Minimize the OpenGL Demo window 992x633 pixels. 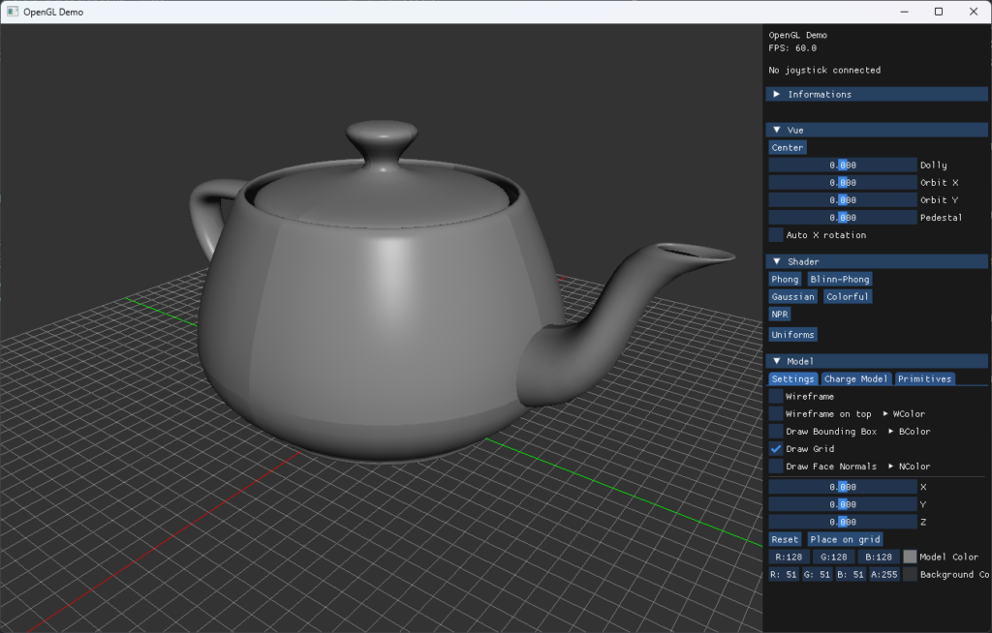pyautogui.click(x=904, y=12)
